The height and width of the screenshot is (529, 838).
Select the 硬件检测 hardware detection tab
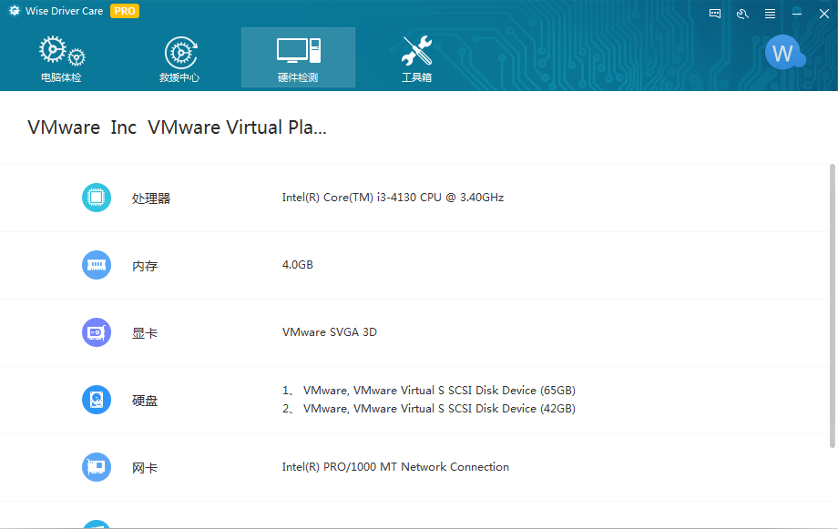[x=298, y=58]
